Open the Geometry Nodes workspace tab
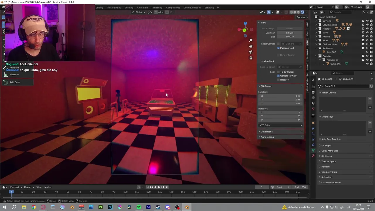 [192, 8]
